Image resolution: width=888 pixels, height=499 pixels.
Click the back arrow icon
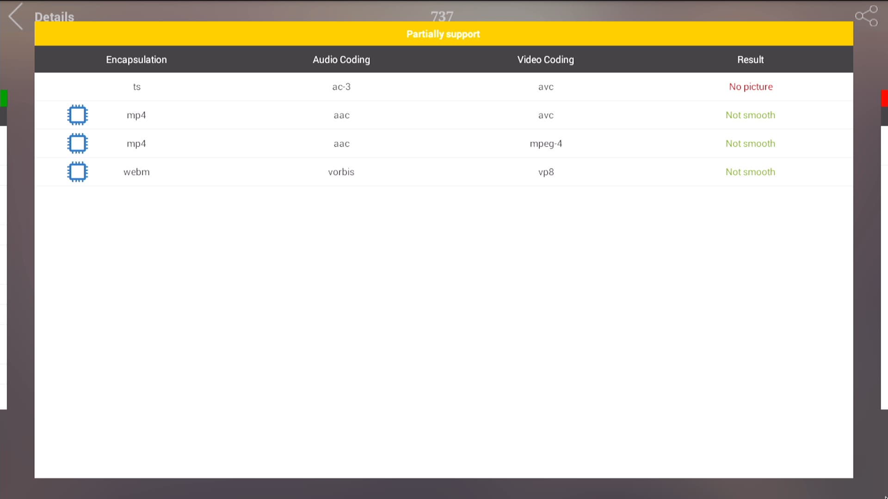[16, 17]
